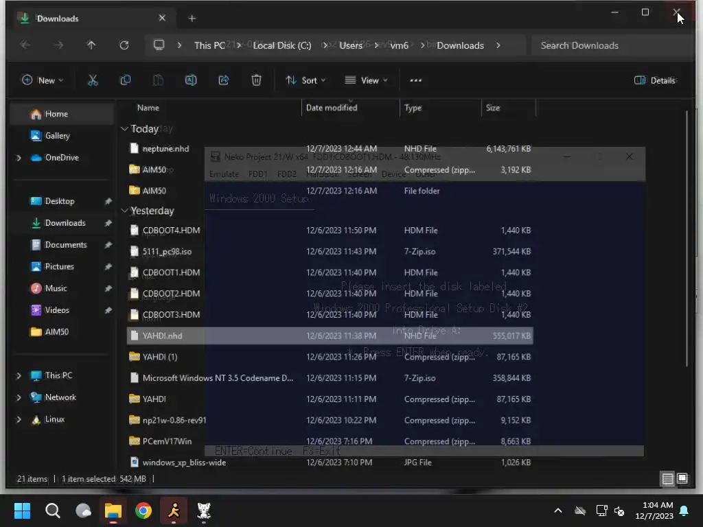Toggle the Details pane
Screen dimensions: 703x527
(x=655, y=80)
